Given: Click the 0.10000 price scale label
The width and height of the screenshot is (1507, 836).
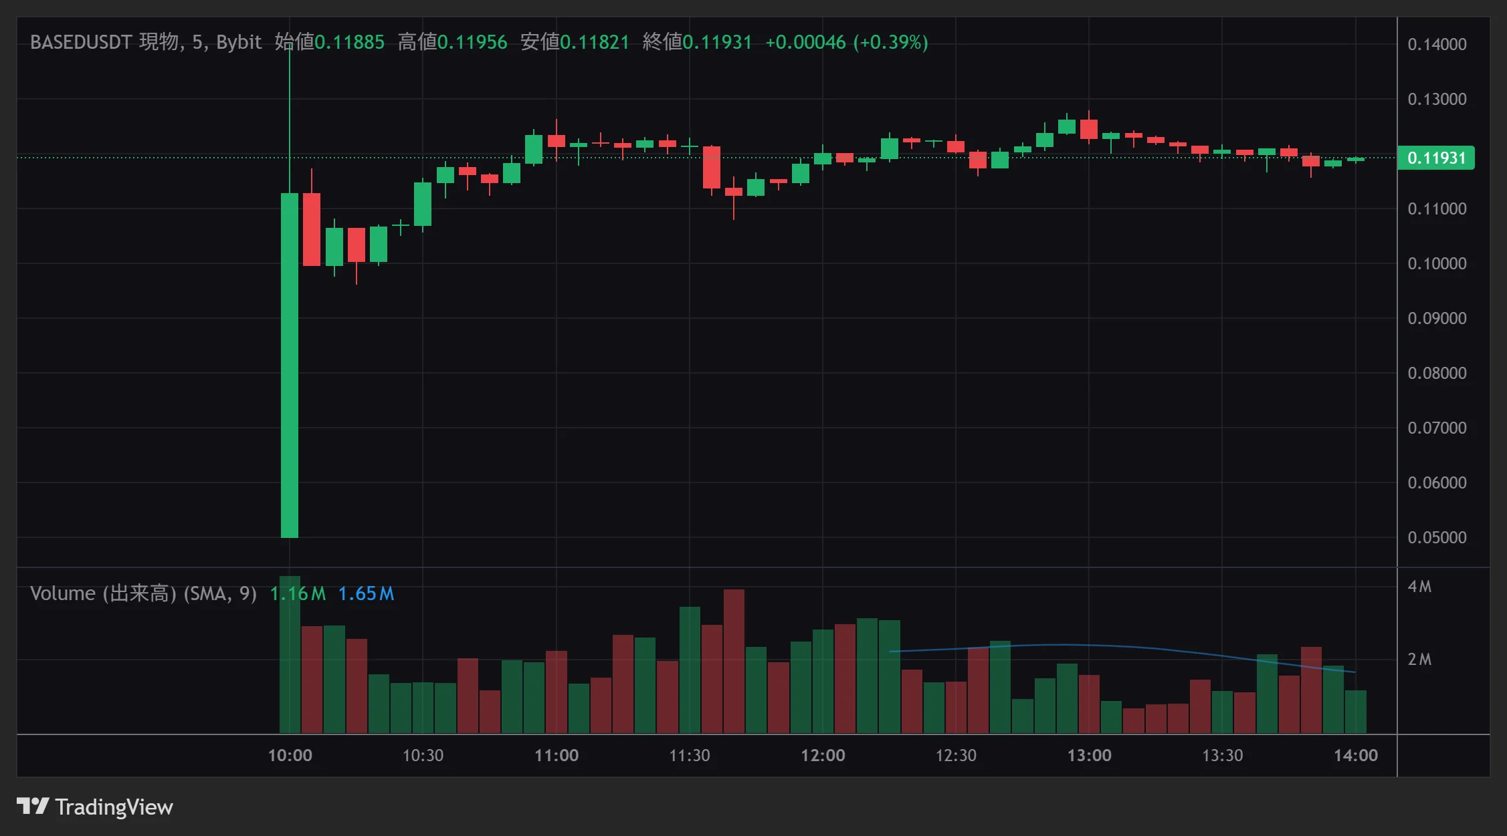Looking at the screenshot, I should (1437, 263).
